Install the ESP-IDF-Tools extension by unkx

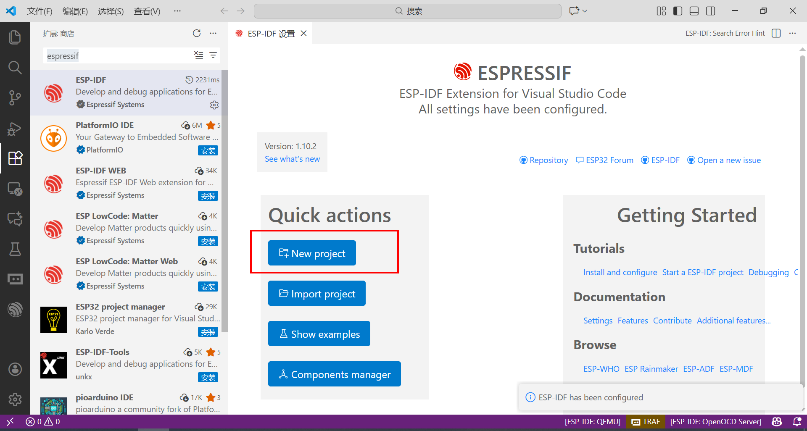pyautogui.click(x=208, y=377)
